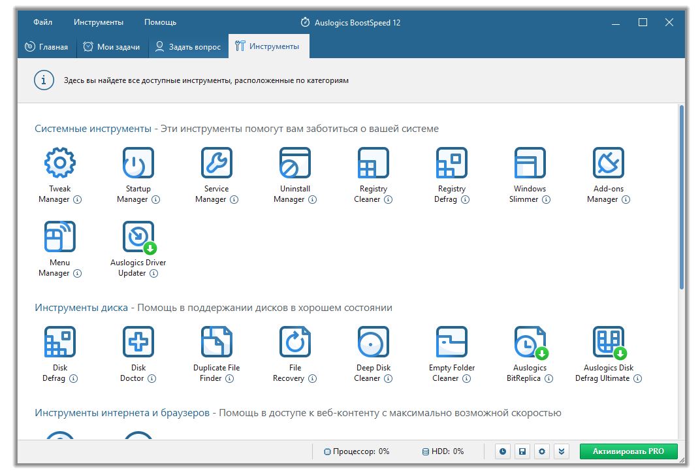This screenshot has width=700, height=473.
Task: Launch Auslogics BitReplica
Action: (530, 342)
